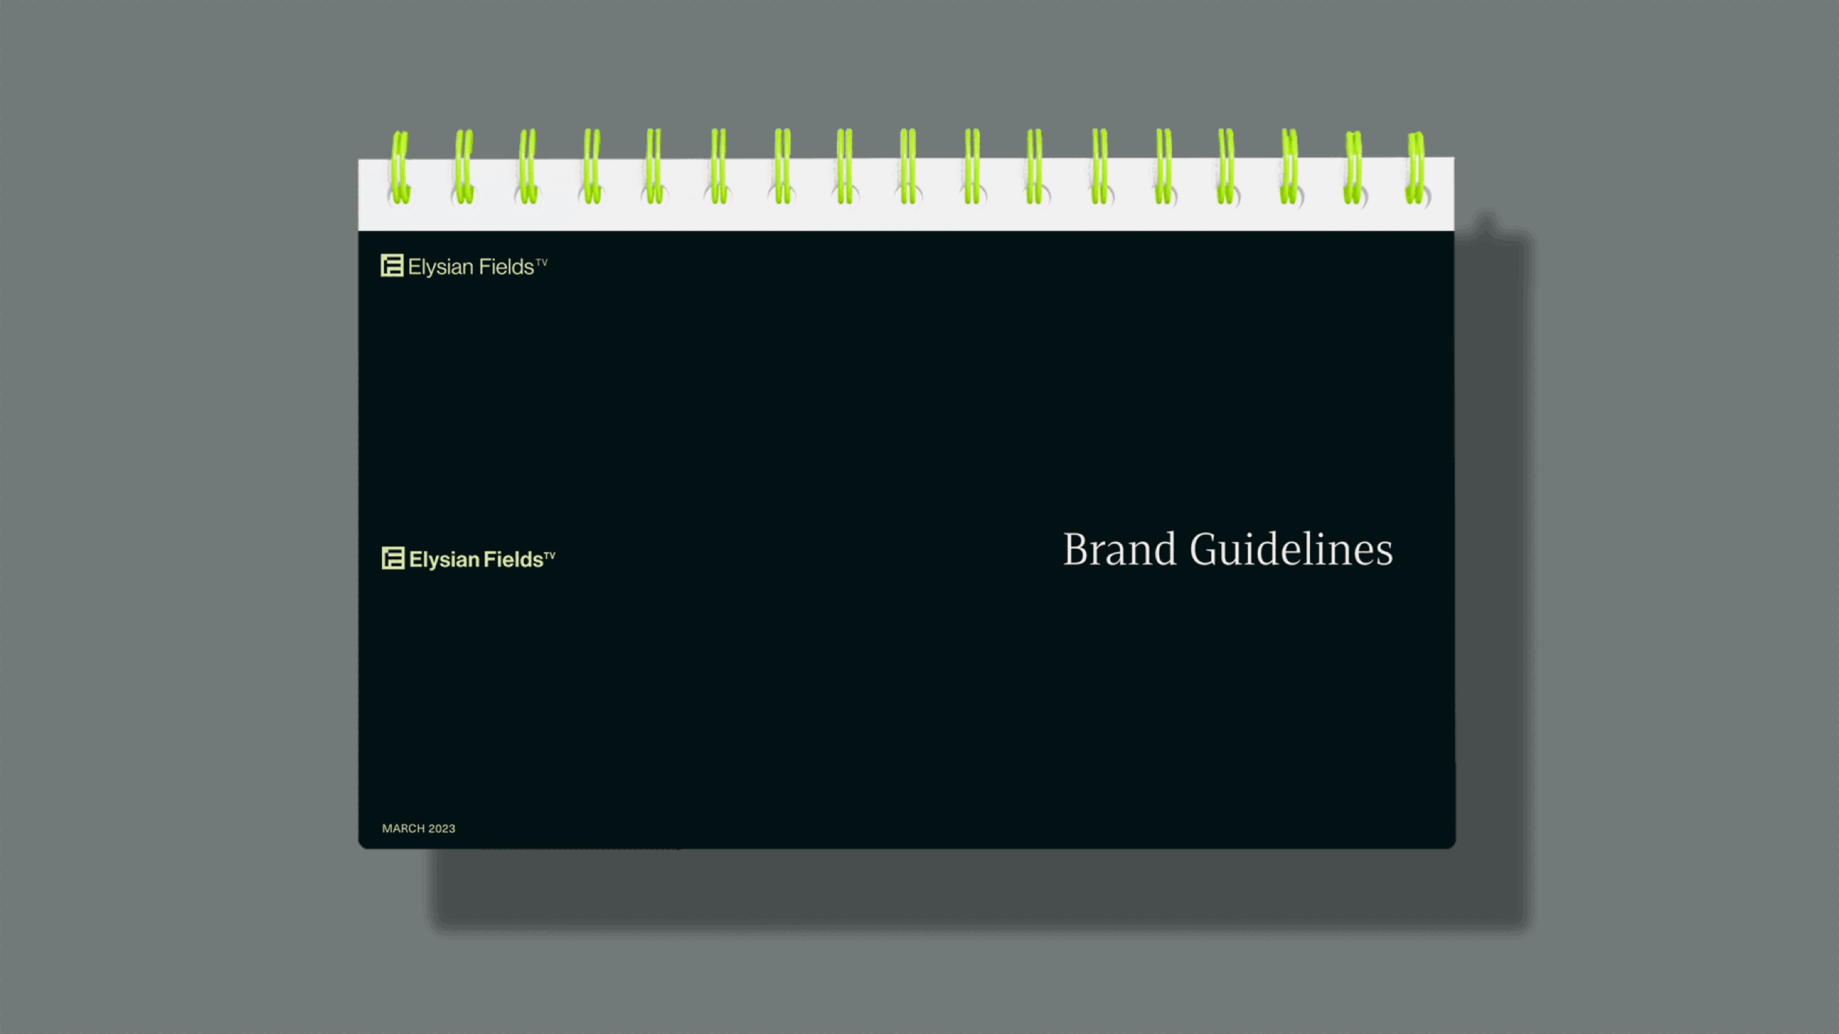The width and height of the screenshot is (1839, 1034).
Task: Click the light-weight Elysian Fields wordmark at top
Action: (470, 267)
